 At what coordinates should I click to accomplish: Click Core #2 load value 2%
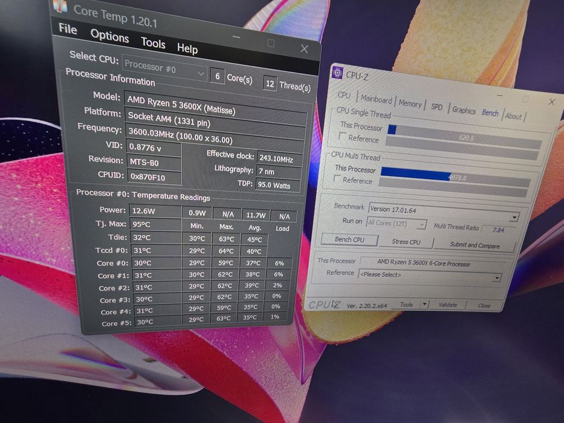pyautogui.click(x=277, y=285)
